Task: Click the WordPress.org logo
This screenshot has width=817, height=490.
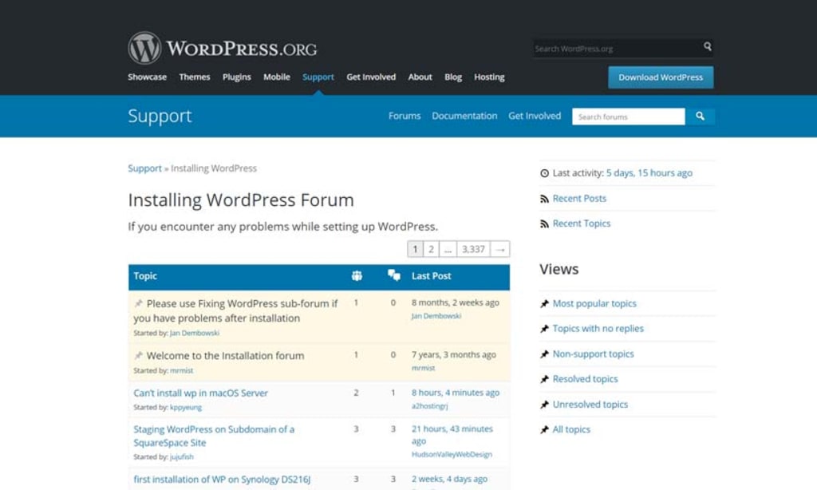Action: [x=223, y=49]
